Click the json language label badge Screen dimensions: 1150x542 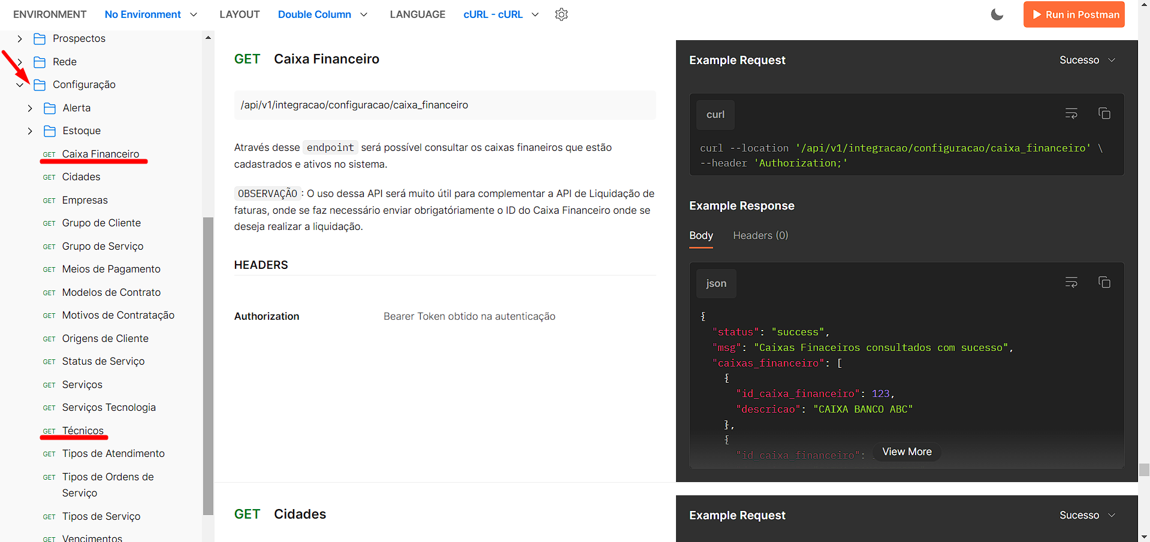pyautogui.click(x=716, y=283)
